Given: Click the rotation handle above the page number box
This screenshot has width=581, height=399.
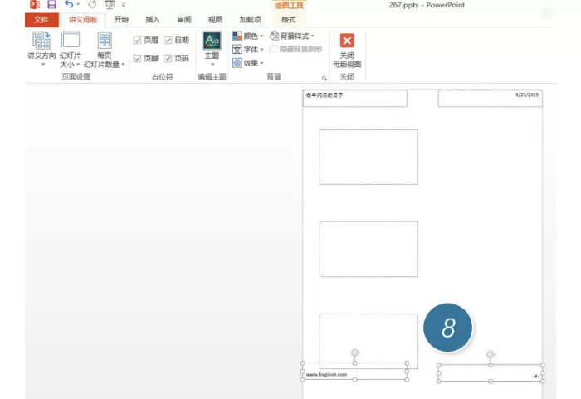Looking at the screenshot, I should (491, 354).
